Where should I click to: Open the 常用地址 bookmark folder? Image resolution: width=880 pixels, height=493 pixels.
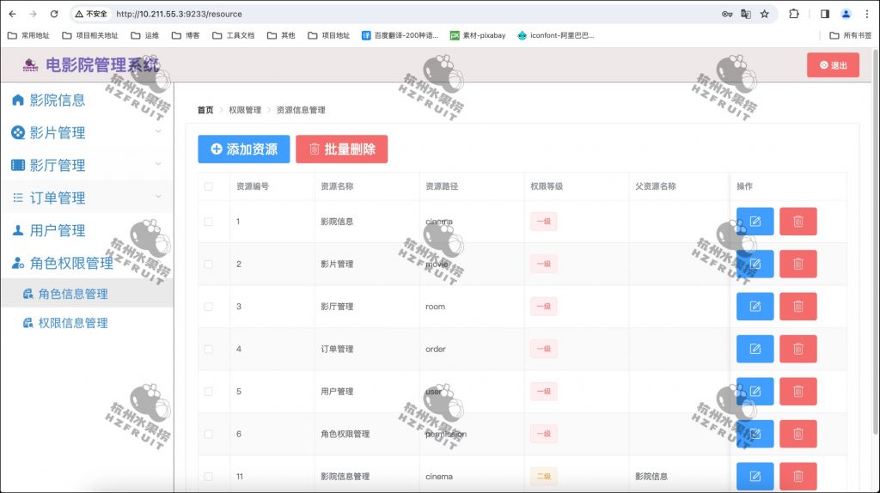28,35
